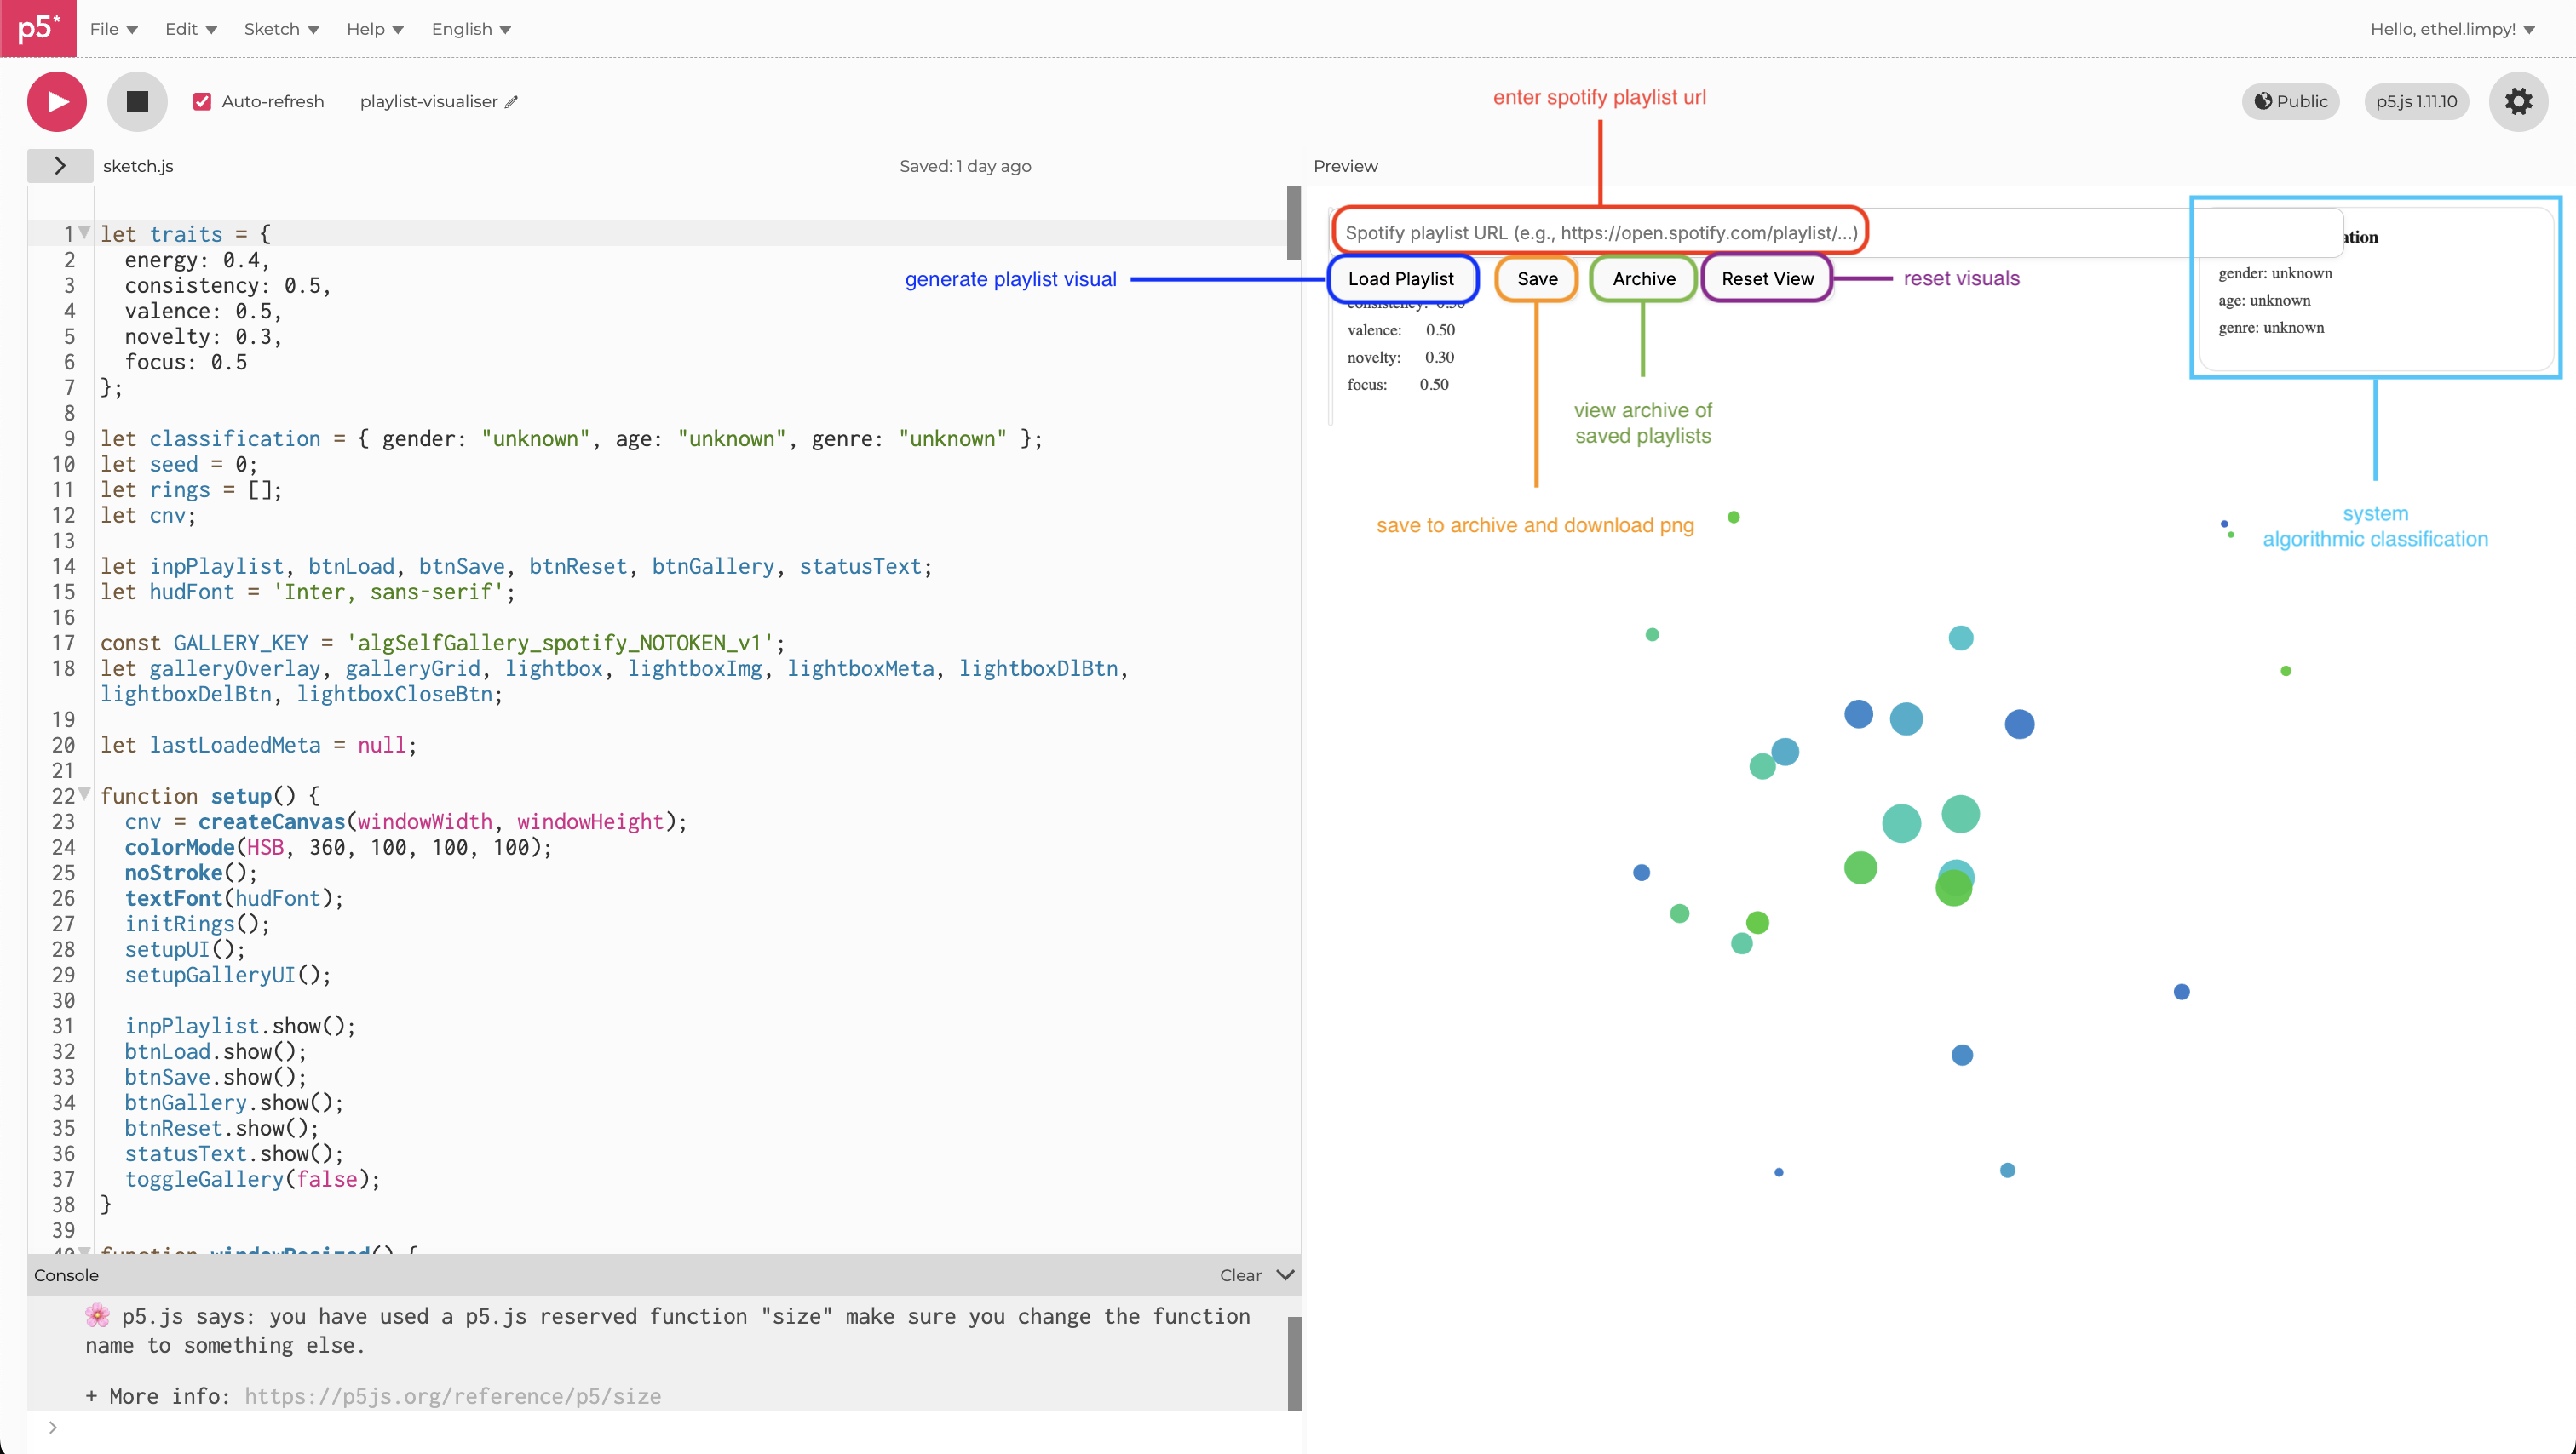Open the p5.js 1.11.10 version selector

(x=2415, y=101)
